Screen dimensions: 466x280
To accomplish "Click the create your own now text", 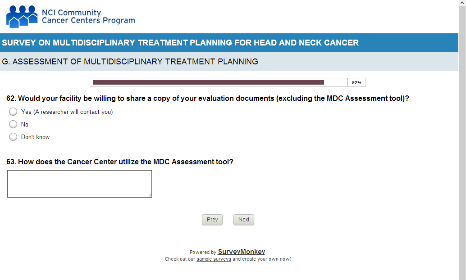I will (266, 259).
